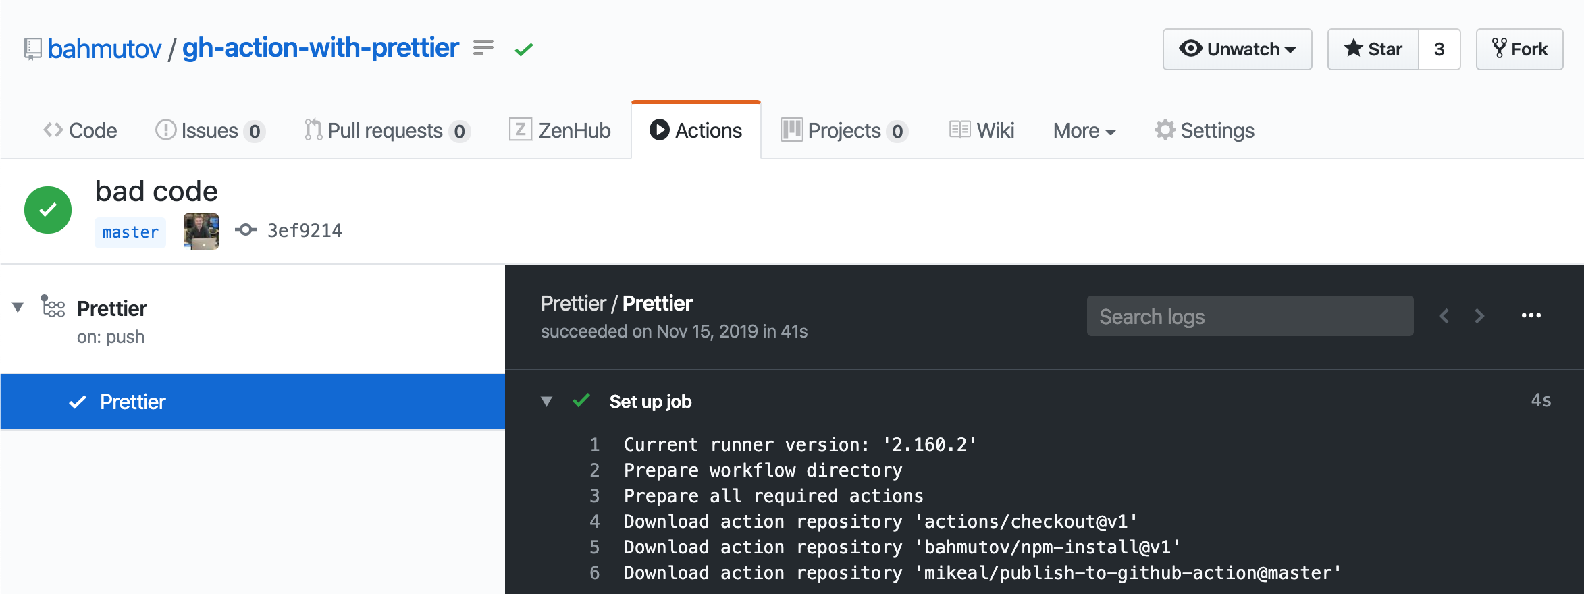Click the Prettier / Prettier log header

tap(616, 304)
